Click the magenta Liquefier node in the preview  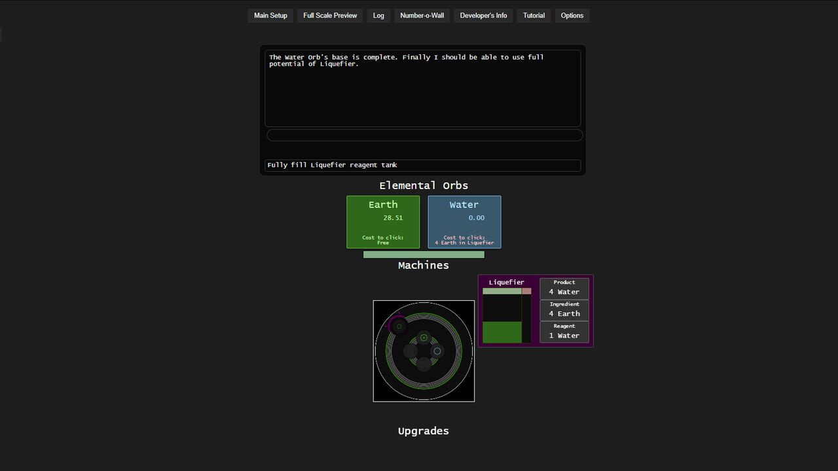point(398,325)
